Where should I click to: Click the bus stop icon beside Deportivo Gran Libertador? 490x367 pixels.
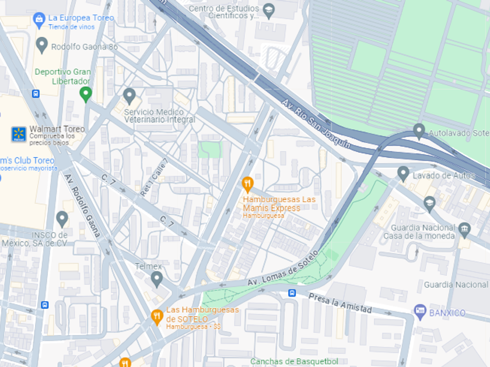click(x=36, y=94)
